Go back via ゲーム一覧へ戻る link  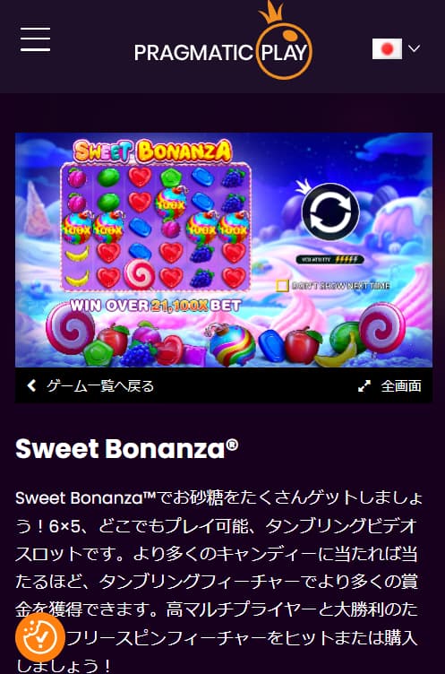point(99,386)
